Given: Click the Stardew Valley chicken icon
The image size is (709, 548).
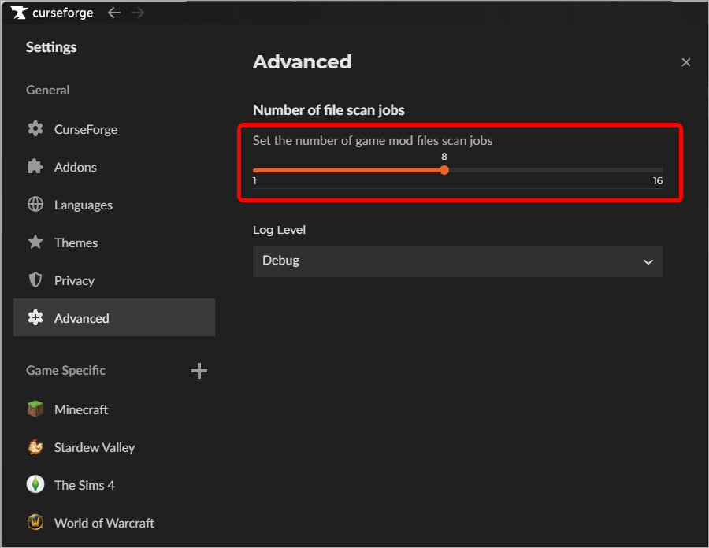Looking at the screenshot, I should 35,446.
